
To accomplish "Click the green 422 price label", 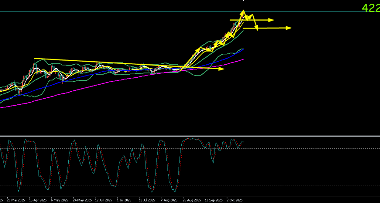I will click(370, 8).
